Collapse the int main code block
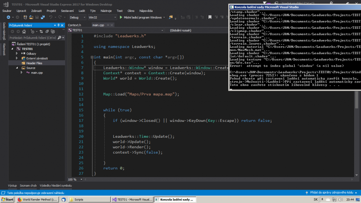The width and height of the screenshot is (361, 203). pos(92,57)
